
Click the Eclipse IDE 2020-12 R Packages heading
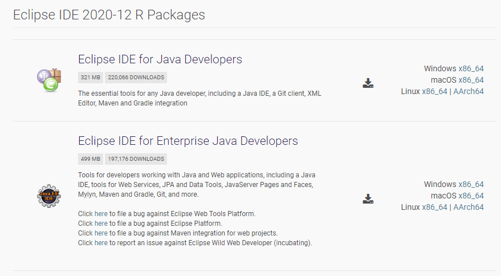pyautogui.click(x=109, y=15)
